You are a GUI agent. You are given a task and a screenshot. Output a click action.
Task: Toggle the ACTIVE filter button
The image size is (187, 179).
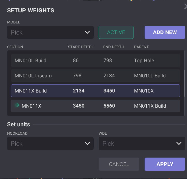(x=116, y=32)
